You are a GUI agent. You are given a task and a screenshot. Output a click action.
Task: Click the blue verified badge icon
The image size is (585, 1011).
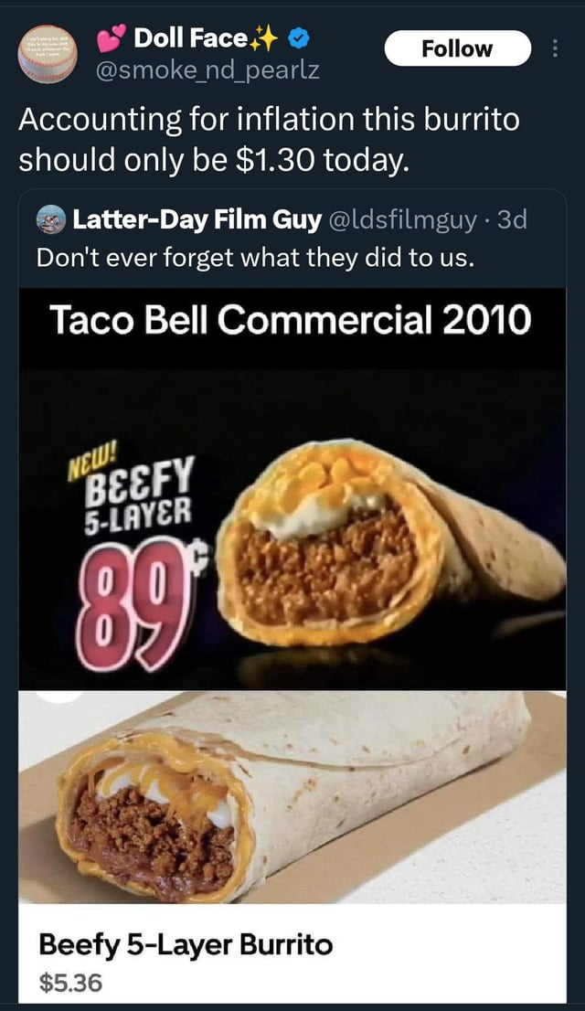[x=297, y=39]
